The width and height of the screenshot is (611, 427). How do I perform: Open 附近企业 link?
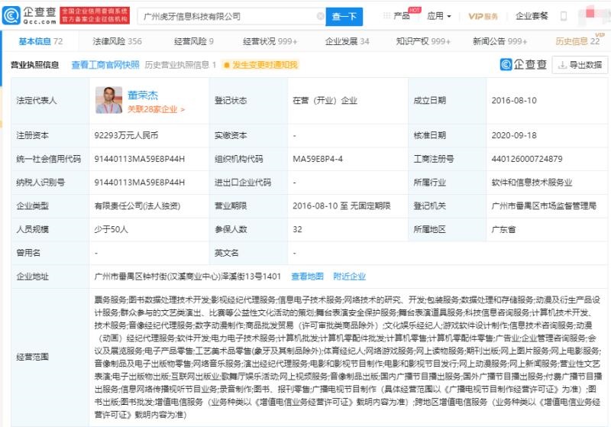point(350,277)
